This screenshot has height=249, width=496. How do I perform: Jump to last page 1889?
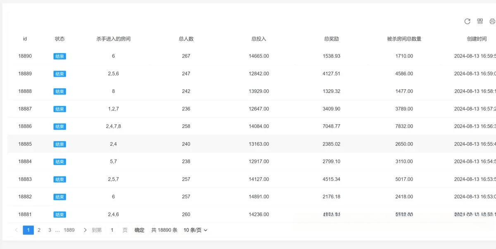coord(69,230)
